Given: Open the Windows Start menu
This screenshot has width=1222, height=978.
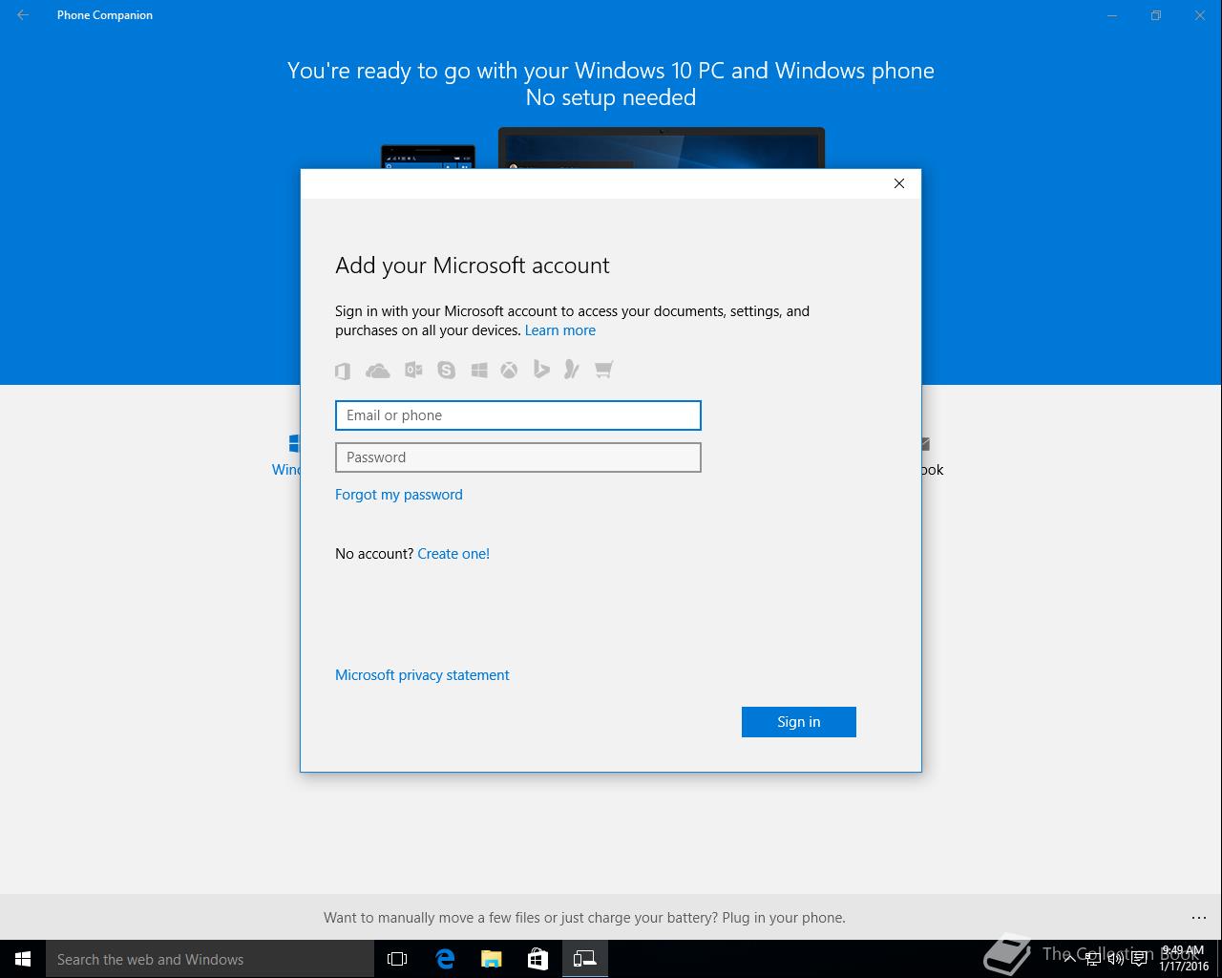Looking at the screenshot, I should coord(23,959).
